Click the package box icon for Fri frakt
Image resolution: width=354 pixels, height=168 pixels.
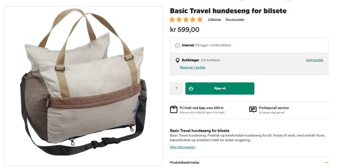[174, 109]
